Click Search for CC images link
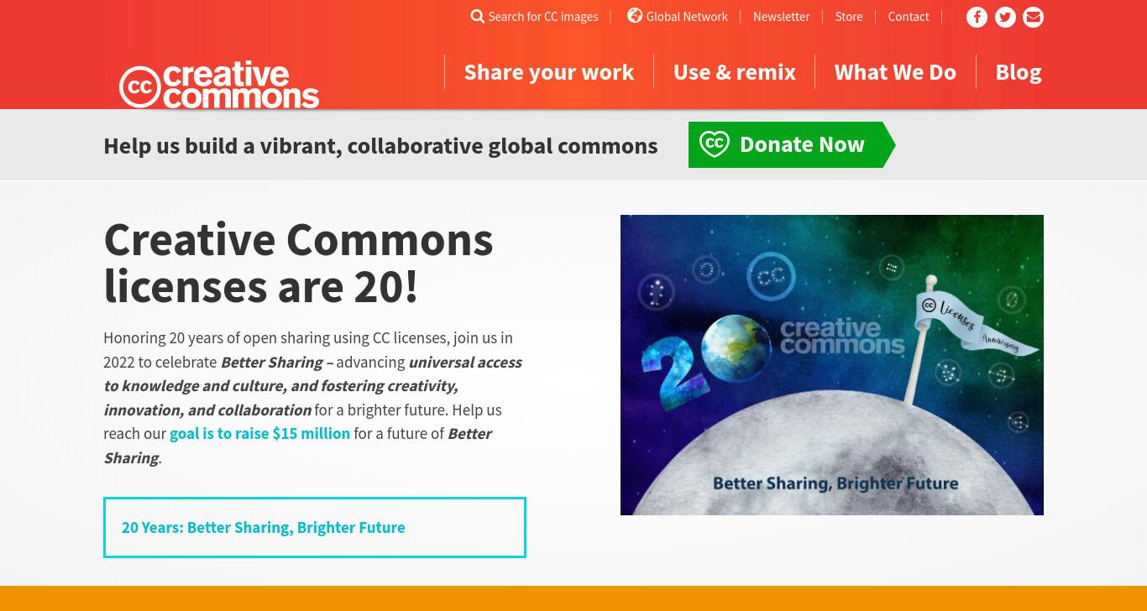The height and width of the screenshot is (611, 1147). click(x=543, y=17)
